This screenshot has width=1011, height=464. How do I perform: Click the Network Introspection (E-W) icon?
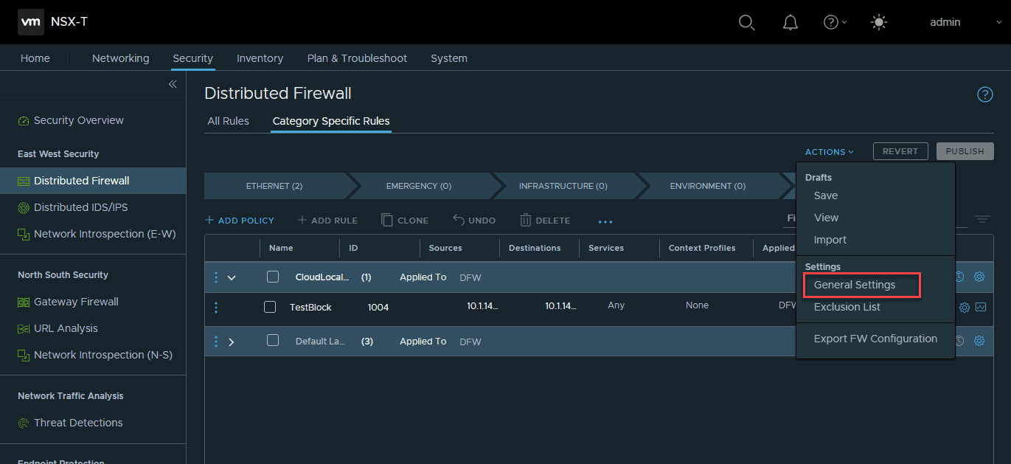[24, 234]
